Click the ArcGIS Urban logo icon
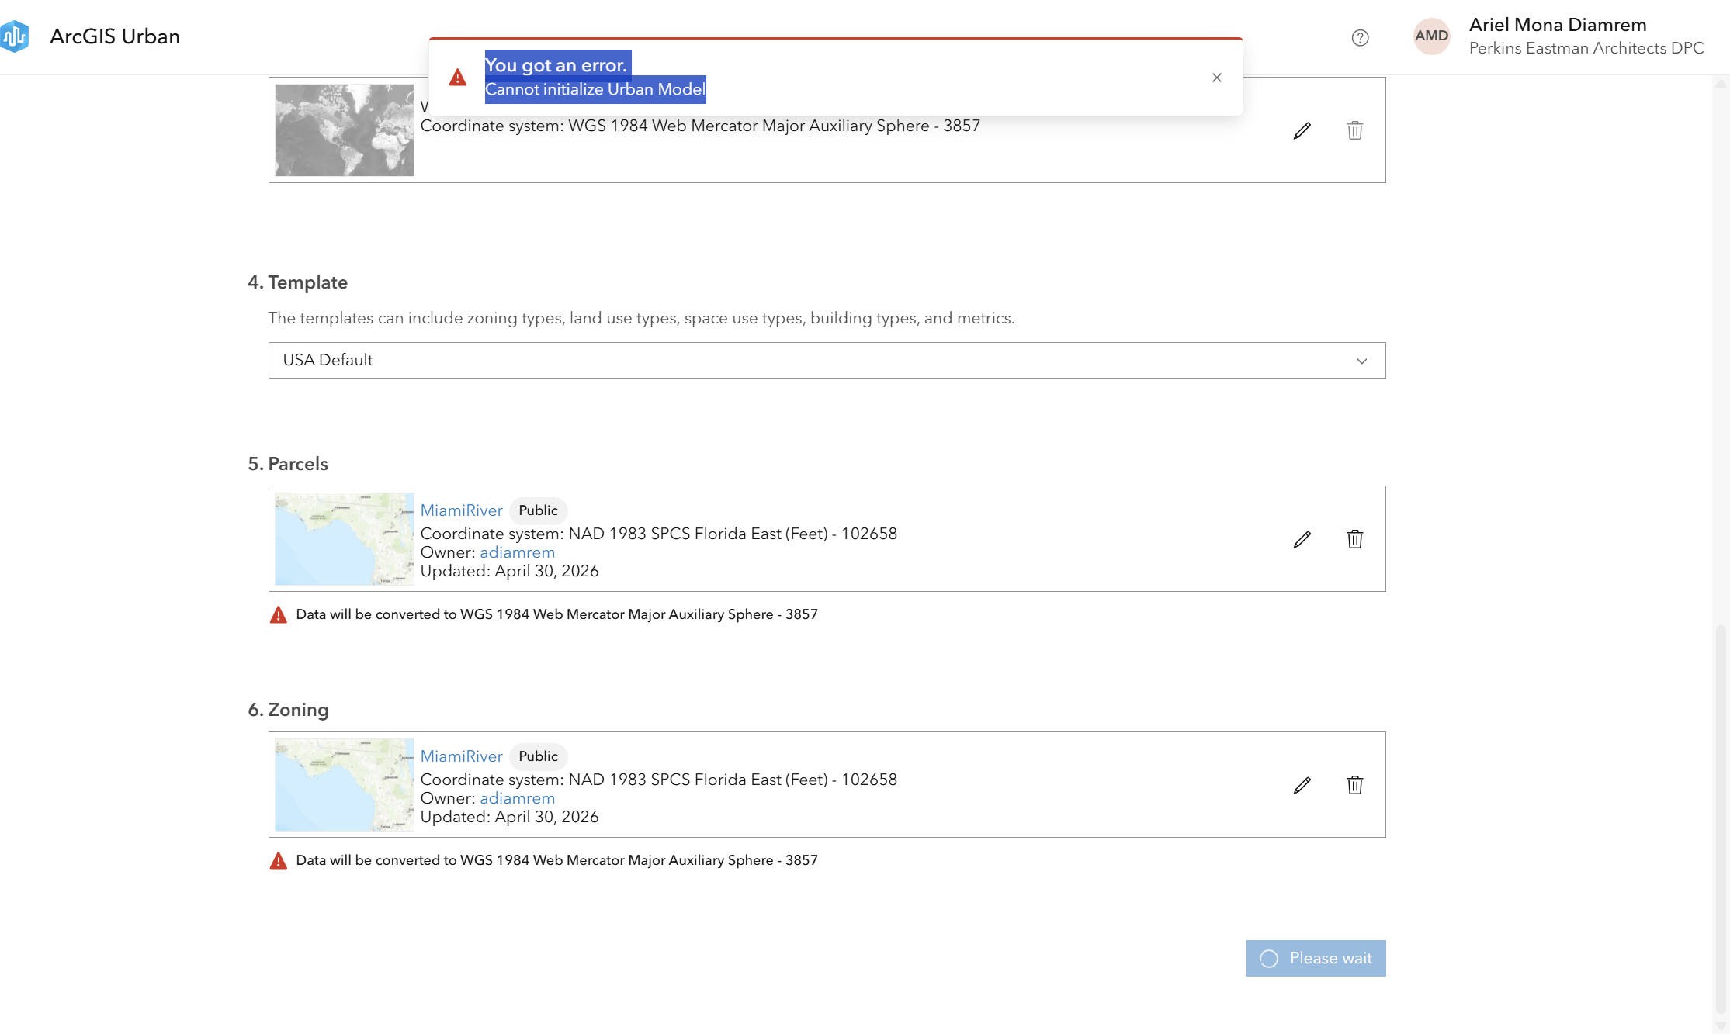 click(14, 36)
